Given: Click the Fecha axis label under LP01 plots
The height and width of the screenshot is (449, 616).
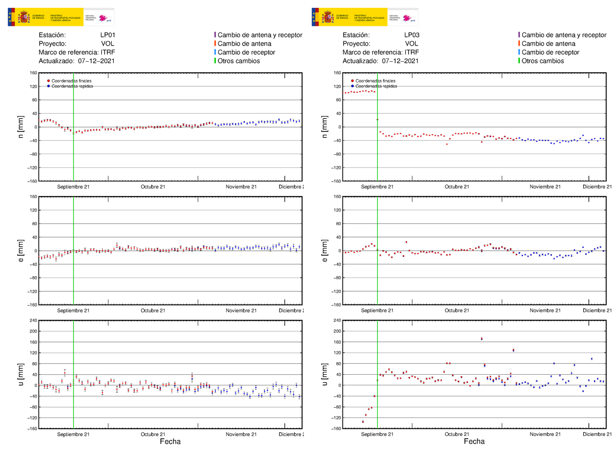Looking at the screenshot, I should 170,442.
